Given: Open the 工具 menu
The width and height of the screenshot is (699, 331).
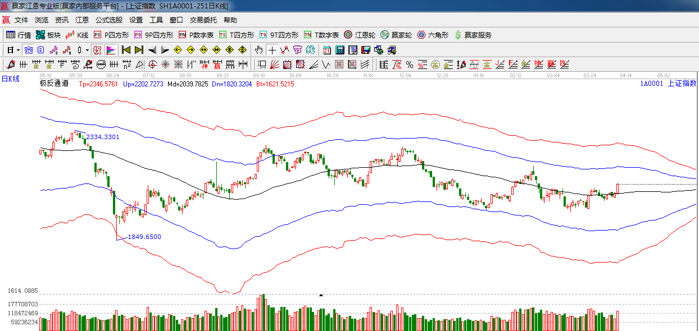Looking at the screenshot, I should click(x=156, y=20).
